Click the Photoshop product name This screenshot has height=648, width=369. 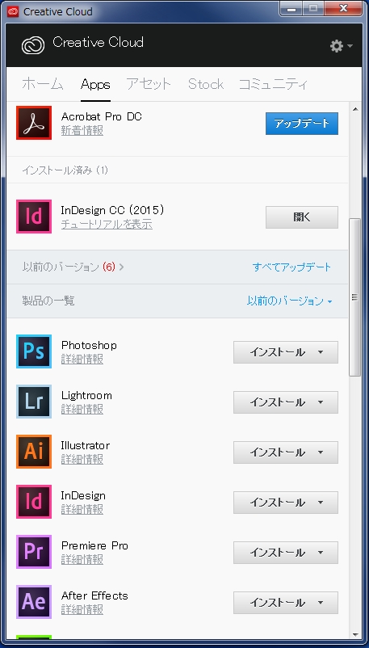coord(89,345)
